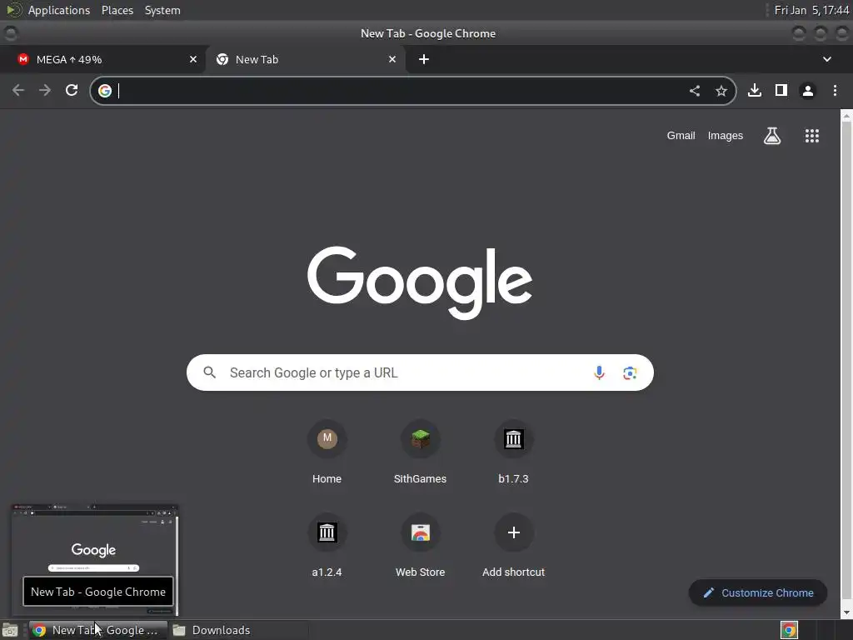The image size is (853, 640).
Task: Click the date and time clock
Action: point(811,10)
